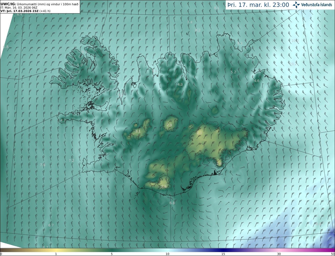Click the 2.6 value on the map

click(164, 186)
